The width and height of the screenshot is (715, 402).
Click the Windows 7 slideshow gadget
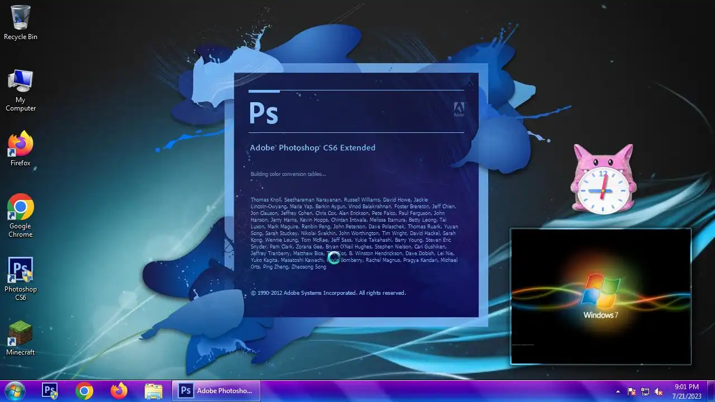pyautogui.click(x=600, y=296)
